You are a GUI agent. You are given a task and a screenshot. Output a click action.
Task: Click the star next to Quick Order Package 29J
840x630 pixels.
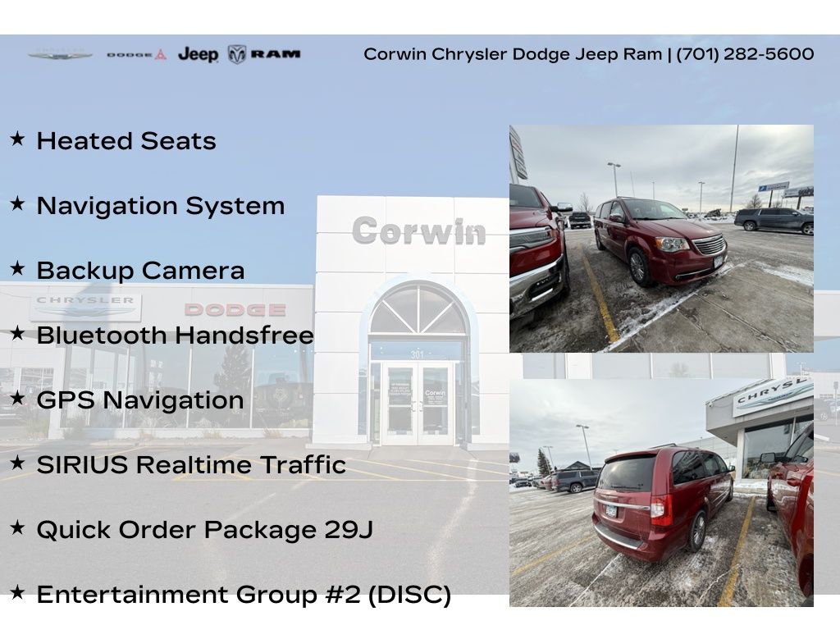(17, 528)
